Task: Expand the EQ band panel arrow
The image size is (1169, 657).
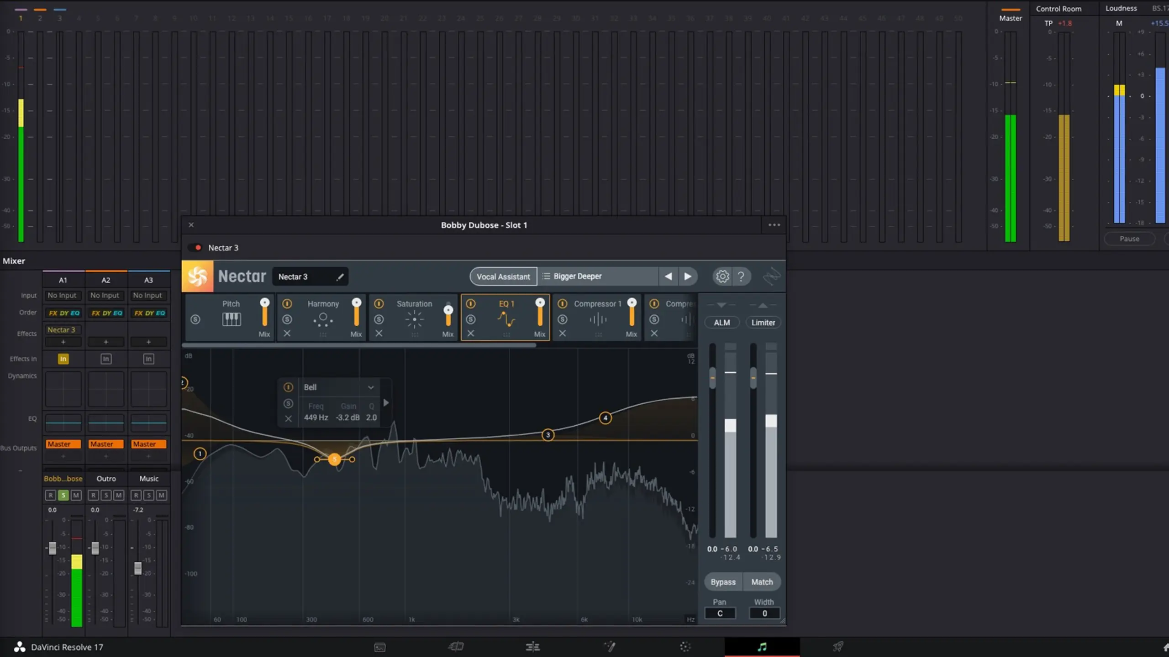Action: pos(386,403)
